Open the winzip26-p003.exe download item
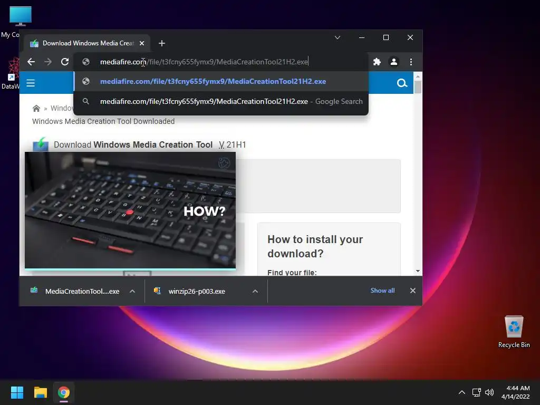The height and width of the screenshot is (405, 540). [197, 291]
